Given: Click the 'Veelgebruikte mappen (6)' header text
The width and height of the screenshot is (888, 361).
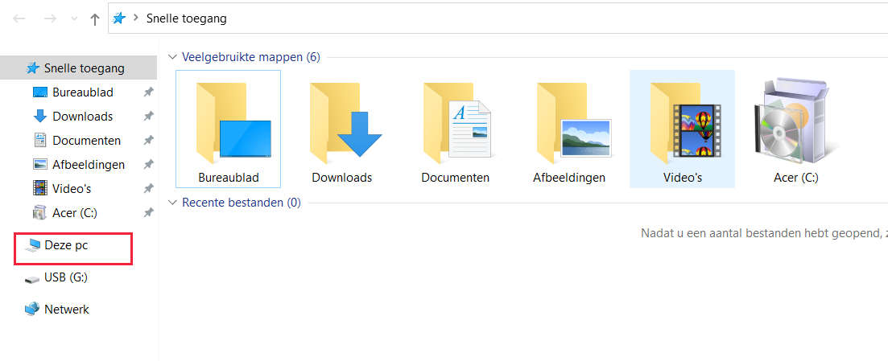Looking at the screenshot, I should 251,57.
